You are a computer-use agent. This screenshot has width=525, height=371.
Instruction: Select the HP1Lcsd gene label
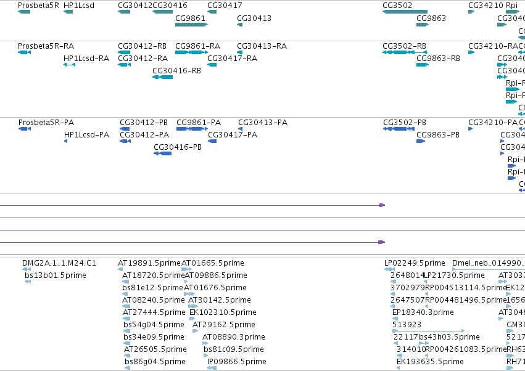click(x=79, y=6)
